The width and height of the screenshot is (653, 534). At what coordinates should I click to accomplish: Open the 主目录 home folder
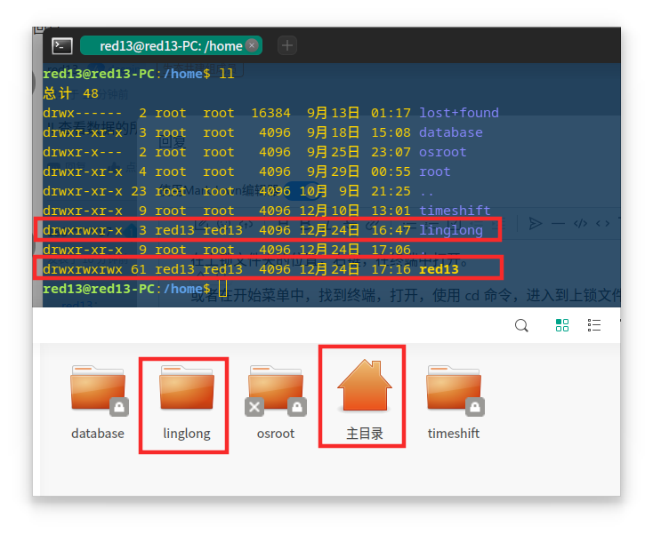click(x=365, y=399)
